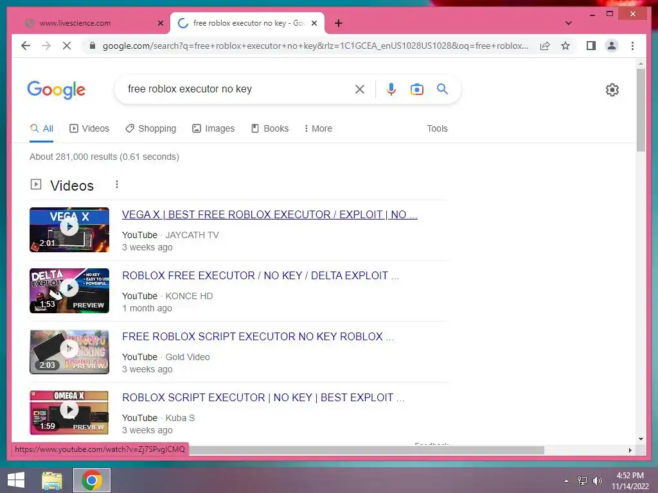
Task: Click the JAYCATH TV channel text
Action: click(192, 235)
